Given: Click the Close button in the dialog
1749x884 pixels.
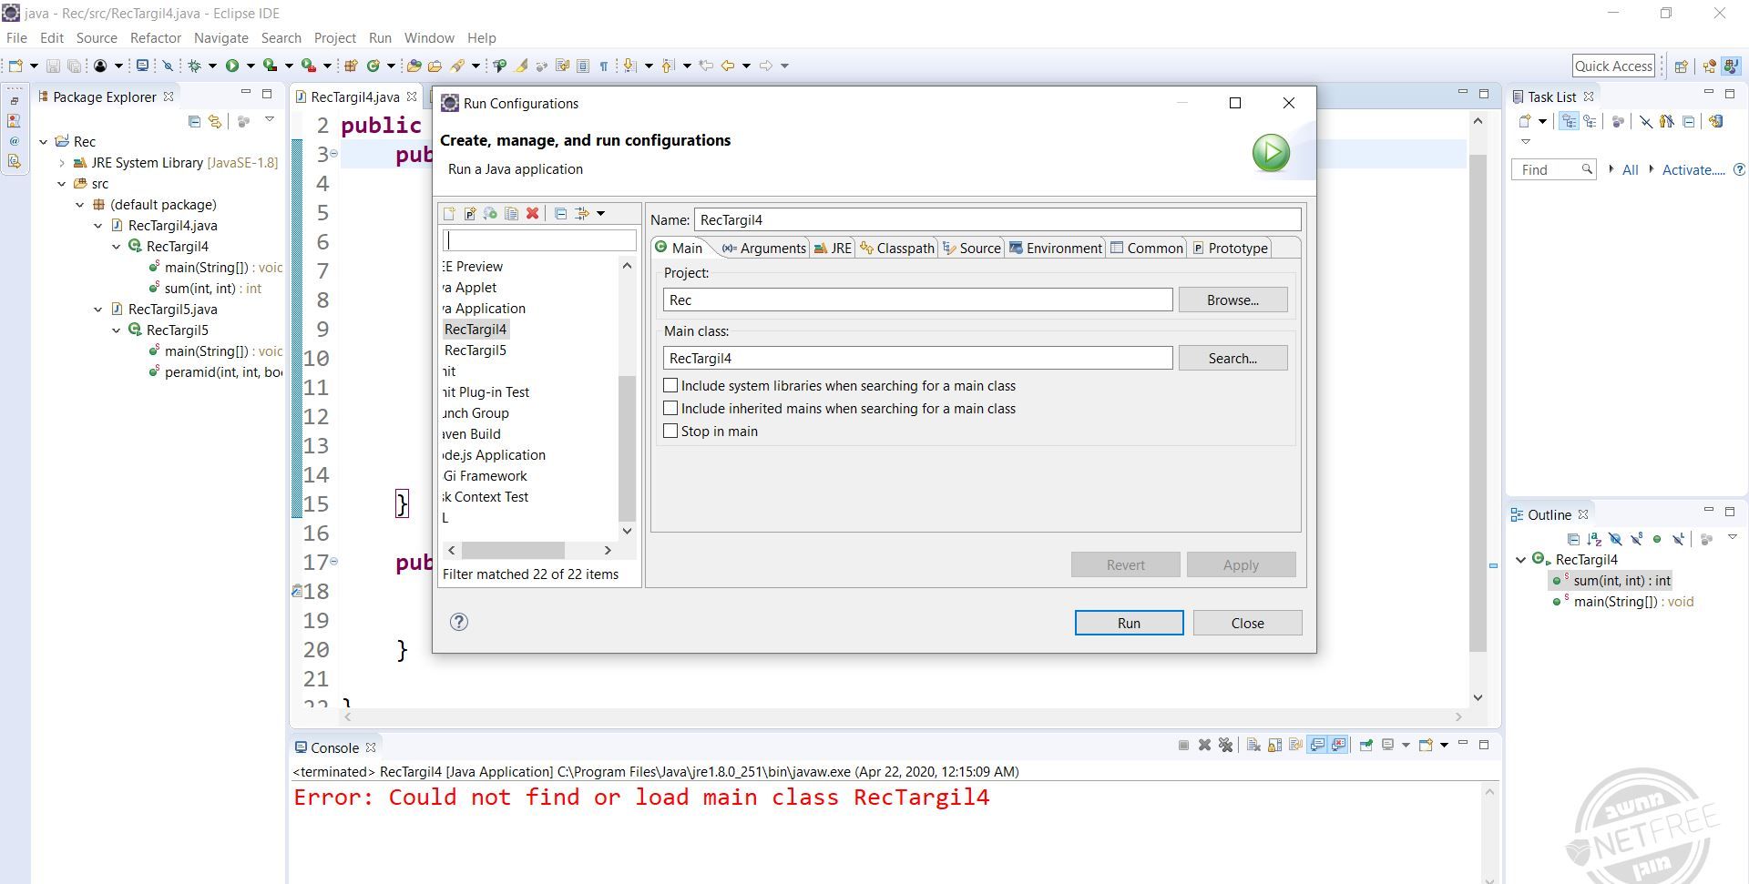Looking at the screenshot, I should pyautogui.click(x=1247, y=623).
